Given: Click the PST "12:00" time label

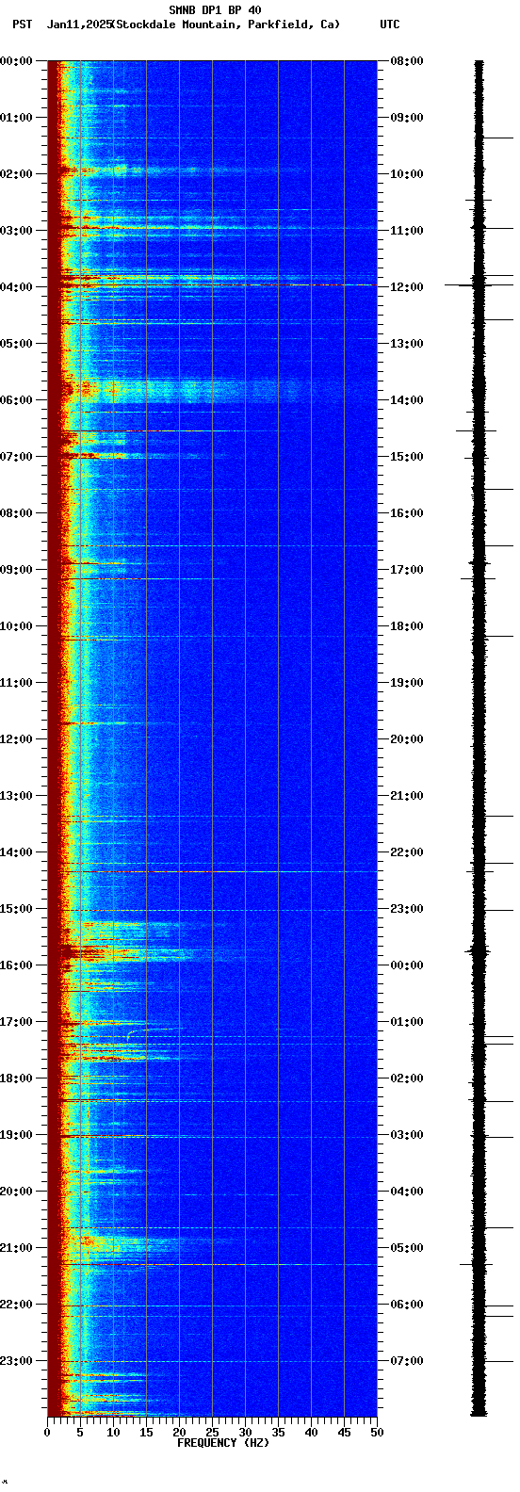Looking at the screenshot, I should click(x=16, y=739).
